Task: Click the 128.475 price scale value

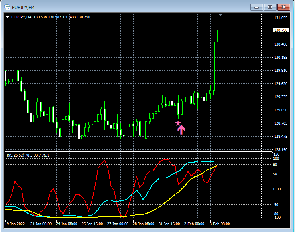Action: (281, 136)
